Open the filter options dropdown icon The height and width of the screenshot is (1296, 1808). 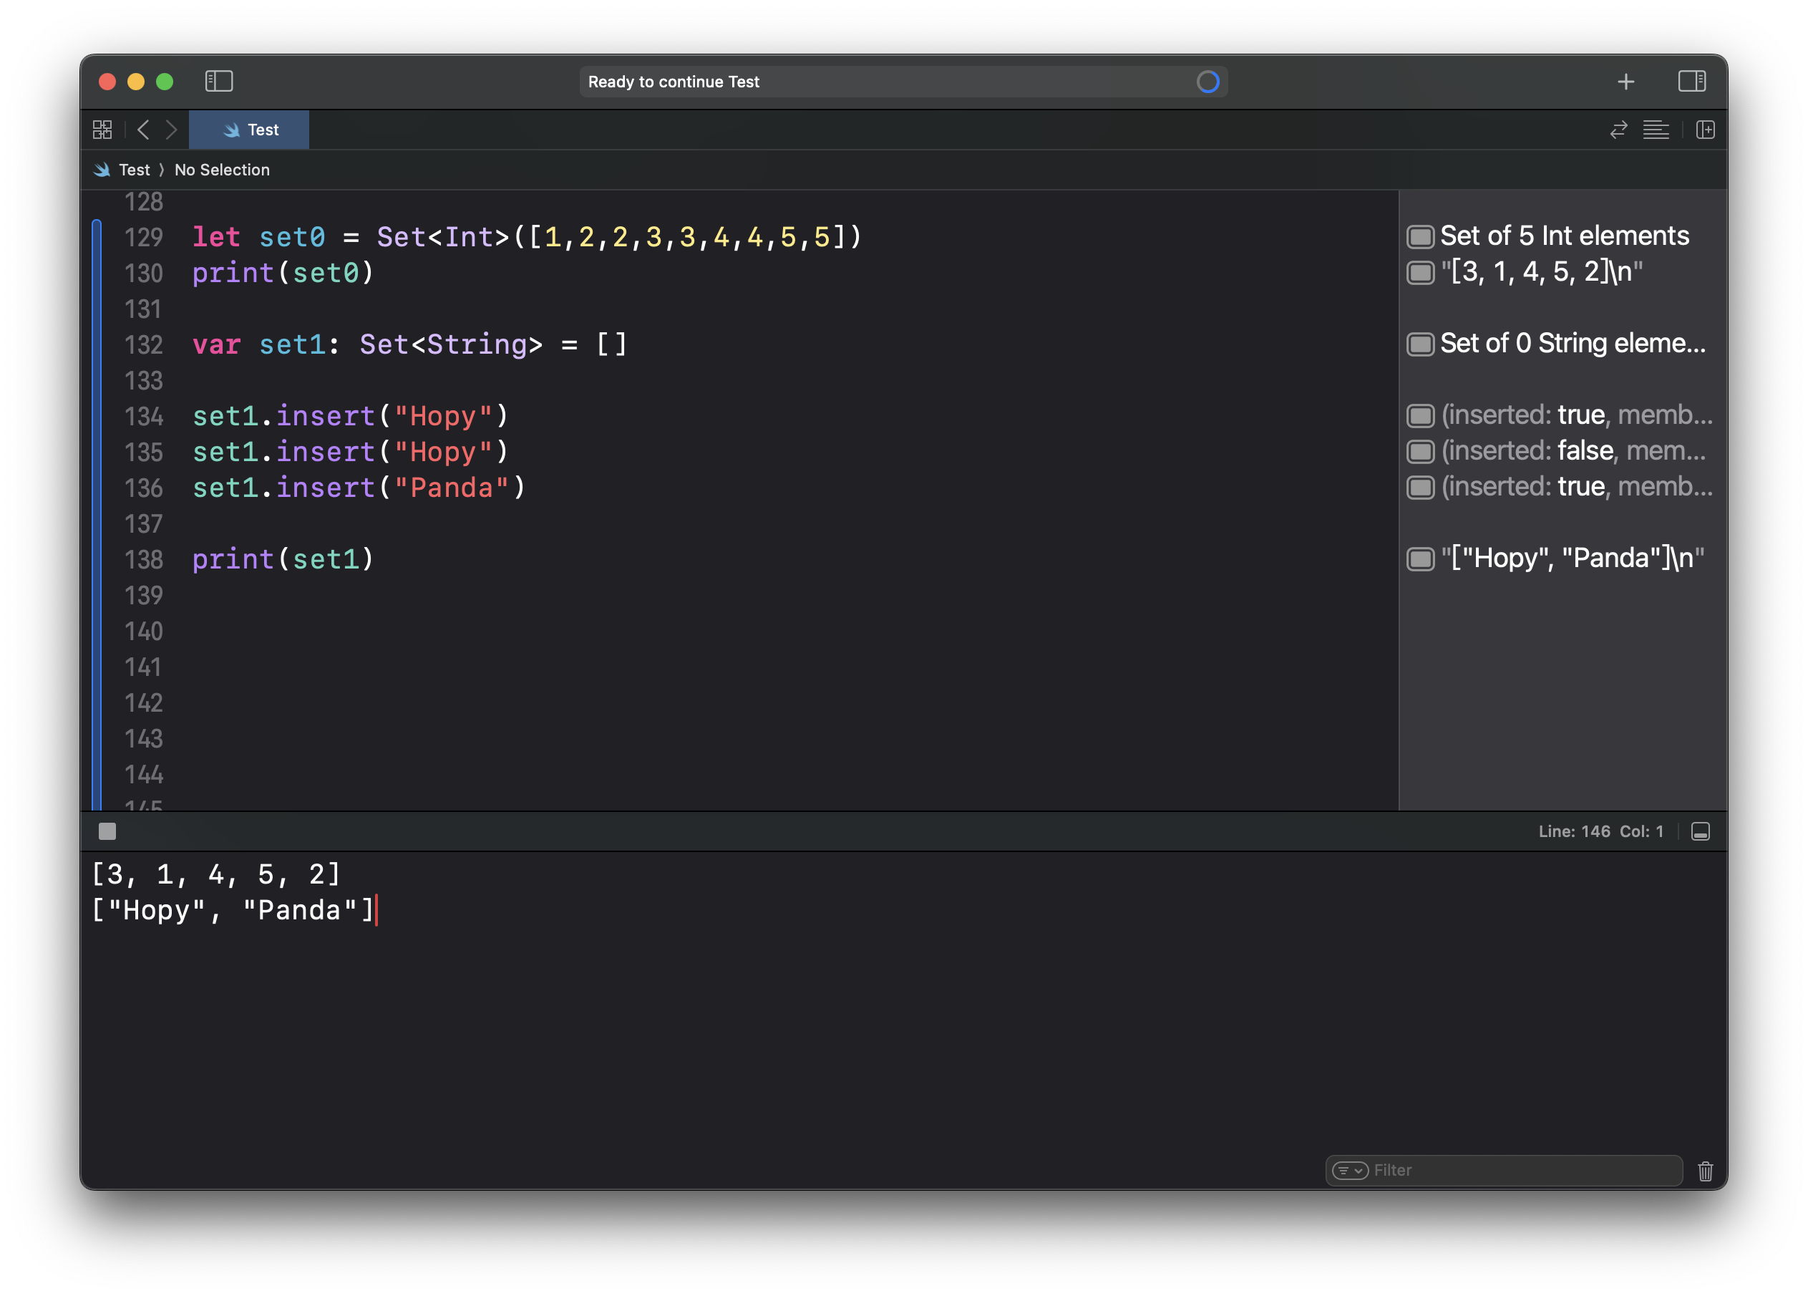point(1350,1170)
